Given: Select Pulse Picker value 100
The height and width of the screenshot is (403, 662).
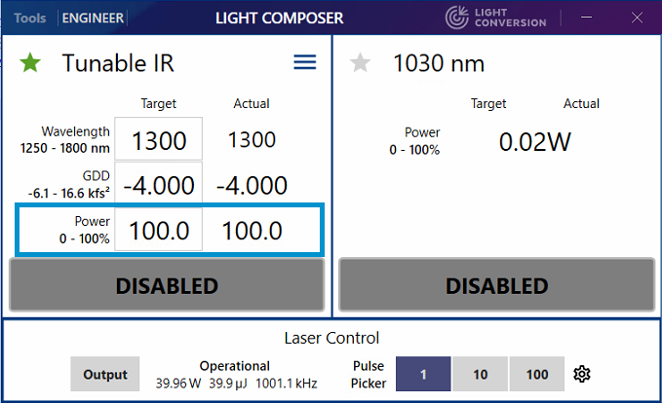Looking at the screenshot, I should pyautogui.click(x=537, y=374).
